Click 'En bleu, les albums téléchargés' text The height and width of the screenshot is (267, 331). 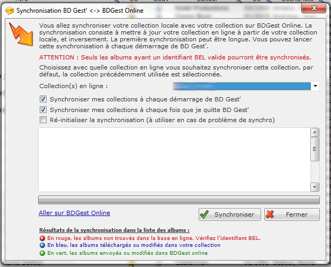[133, 245]
